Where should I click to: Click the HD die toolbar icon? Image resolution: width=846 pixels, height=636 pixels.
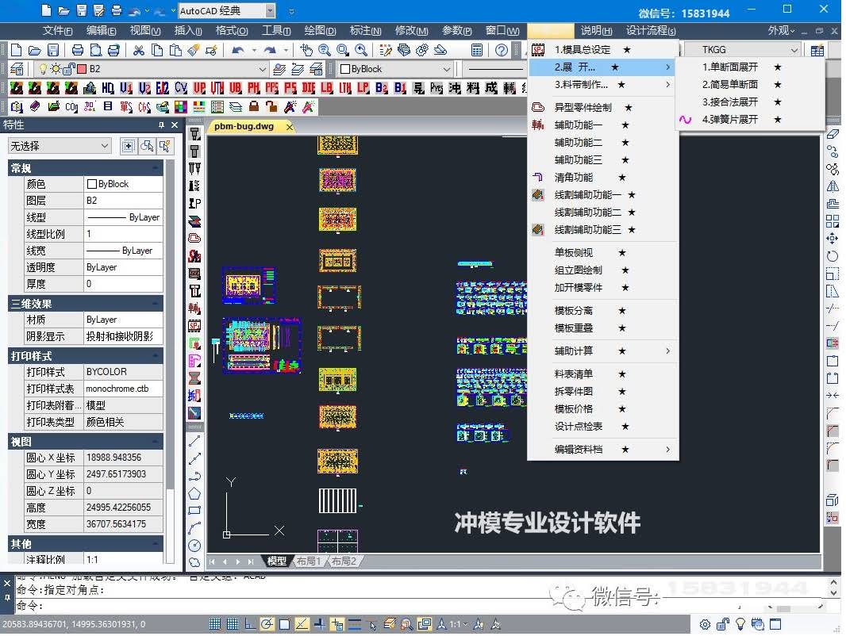(108, 88)
